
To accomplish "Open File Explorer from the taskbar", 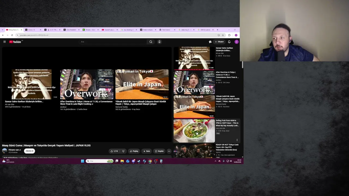I will tap(122, 161).
